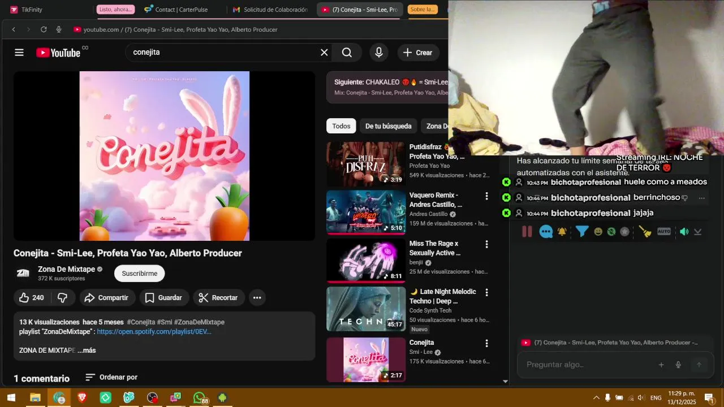Go to the YouTube home logo

click(58, 53)
